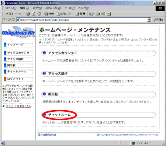Expand the address bar dropdown arrow
The image size is (166, 146).
149,20
